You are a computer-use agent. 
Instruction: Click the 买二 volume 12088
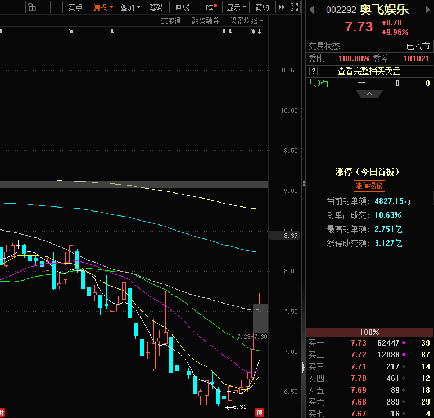point(388,355)
